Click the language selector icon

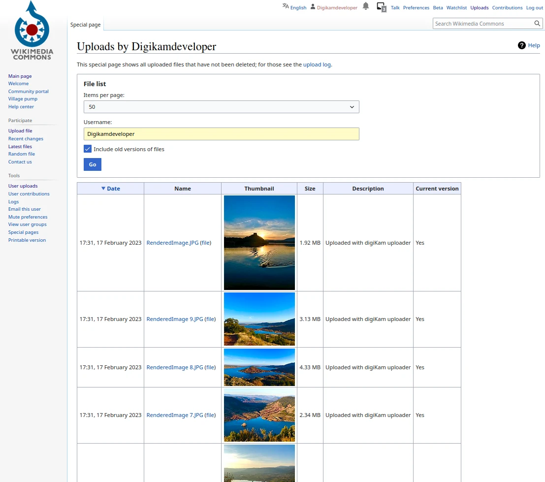pyautogui.click(x=286, y=6)
